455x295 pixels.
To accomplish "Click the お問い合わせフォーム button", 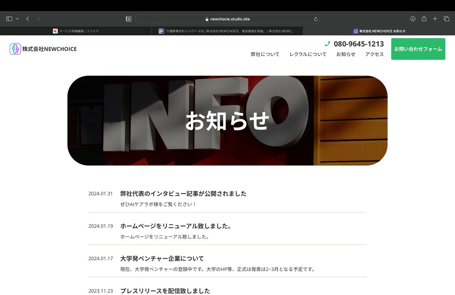I will click(x=418, y=49).
